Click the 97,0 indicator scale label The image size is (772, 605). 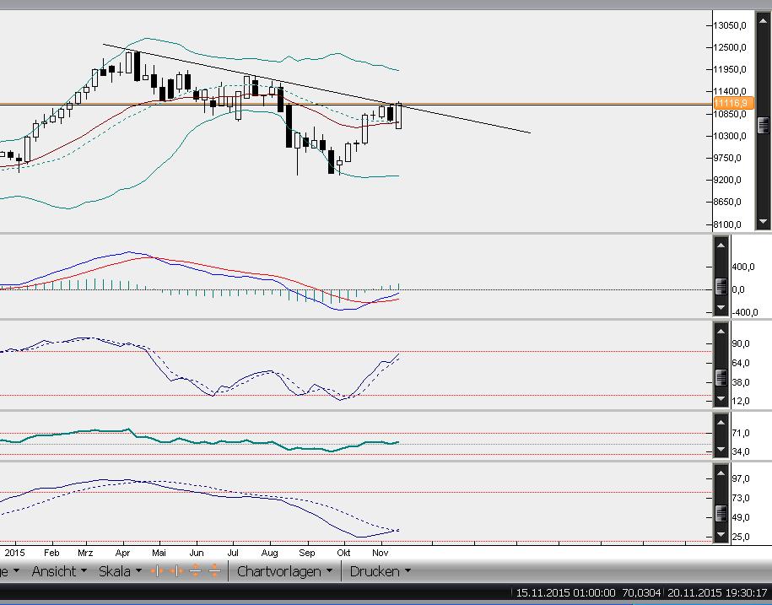[x=741, y=478]
